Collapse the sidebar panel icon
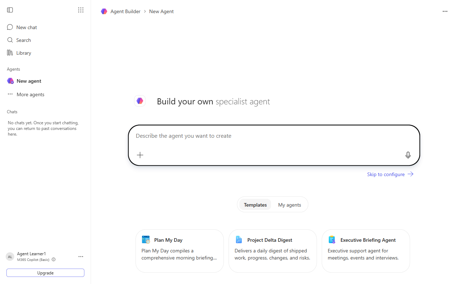Viewport: 455px width, 284px height. coord(10,10)
